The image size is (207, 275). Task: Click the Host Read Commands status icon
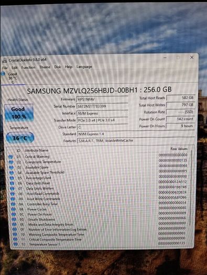(13, 194)
